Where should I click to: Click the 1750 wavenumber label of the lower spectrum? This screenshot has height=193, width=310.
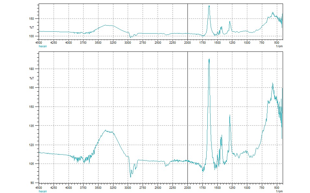[x=202, y=188]
